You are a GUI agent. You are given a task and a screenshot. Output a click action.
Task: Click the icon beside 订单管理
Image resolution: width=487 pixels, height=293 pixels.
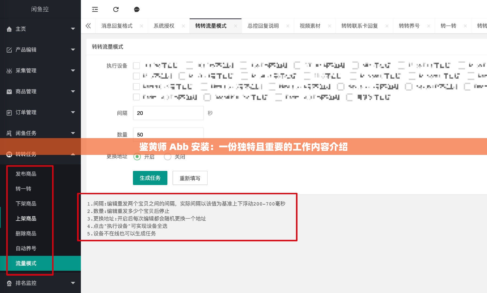click(9, 113)
